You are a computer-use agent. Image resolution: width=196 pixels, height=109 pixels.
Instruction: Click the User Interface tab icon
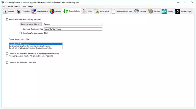click(34, 11)
